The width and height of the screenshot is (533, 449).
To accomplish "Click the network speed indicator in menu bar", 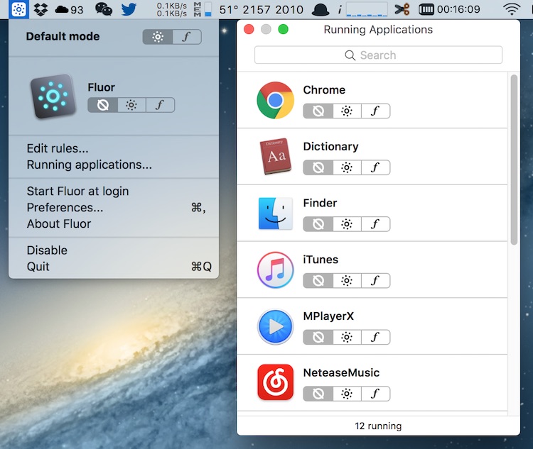I will pyautogui.click(x=172, y=9).
